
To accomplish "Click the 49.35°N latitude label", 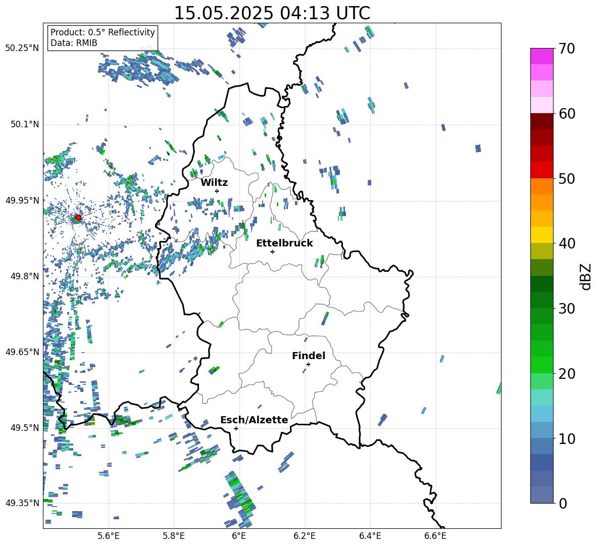I will tap(22, 503).
